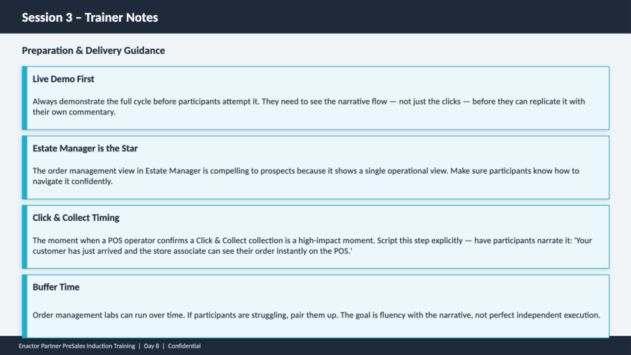
Task: Click the sentence beginning "The goal is fluency"
Action: click(x=470, y=315)
